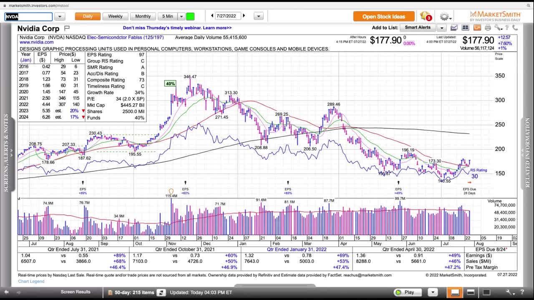Click the refresh icon next to 50-day list

click(161, 292)
